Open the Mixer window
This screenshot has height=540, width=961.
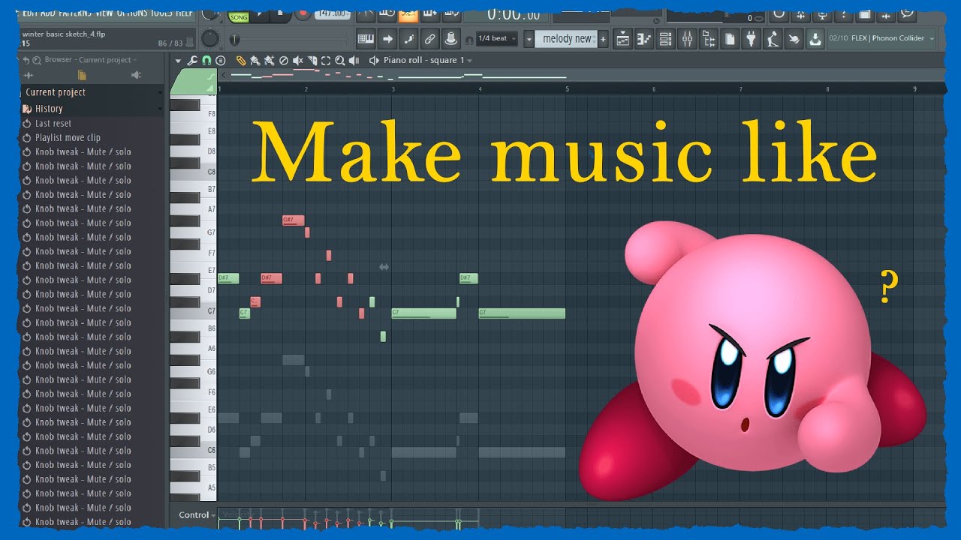pyautogui.click(x=687, y=39)
